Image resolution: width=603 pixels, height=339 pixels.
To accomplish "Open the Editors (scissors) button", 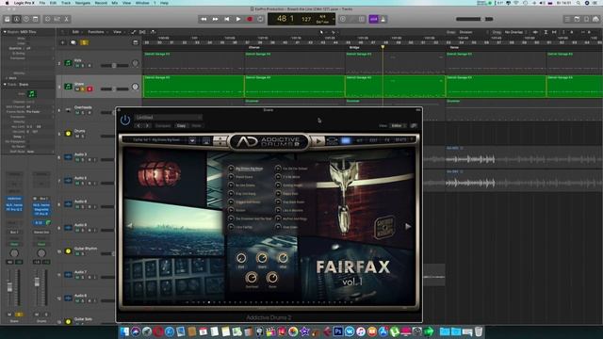I will 67,19.
